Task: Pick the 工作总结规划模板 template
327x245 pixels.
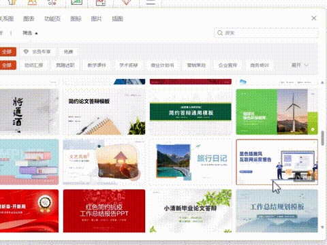Action: 277,211
